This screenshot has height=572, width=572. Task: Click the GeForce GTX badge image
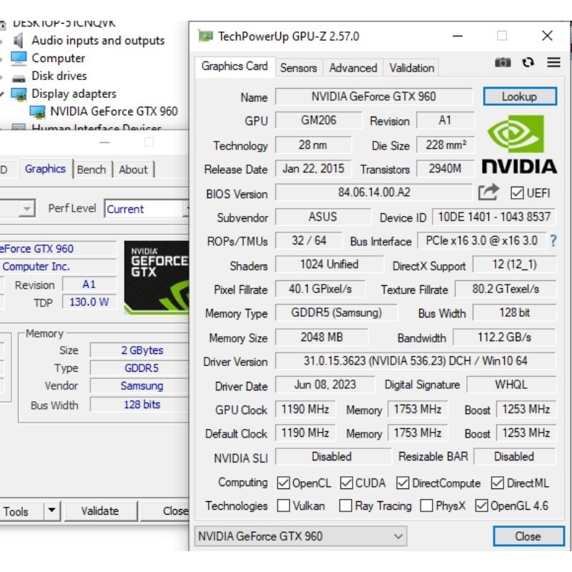(157, 277)
